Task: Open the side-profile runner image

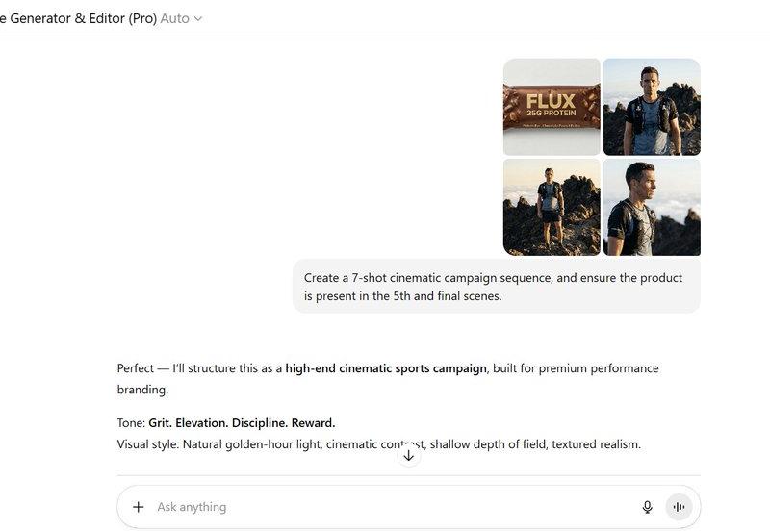Action: tap(652, 207)
